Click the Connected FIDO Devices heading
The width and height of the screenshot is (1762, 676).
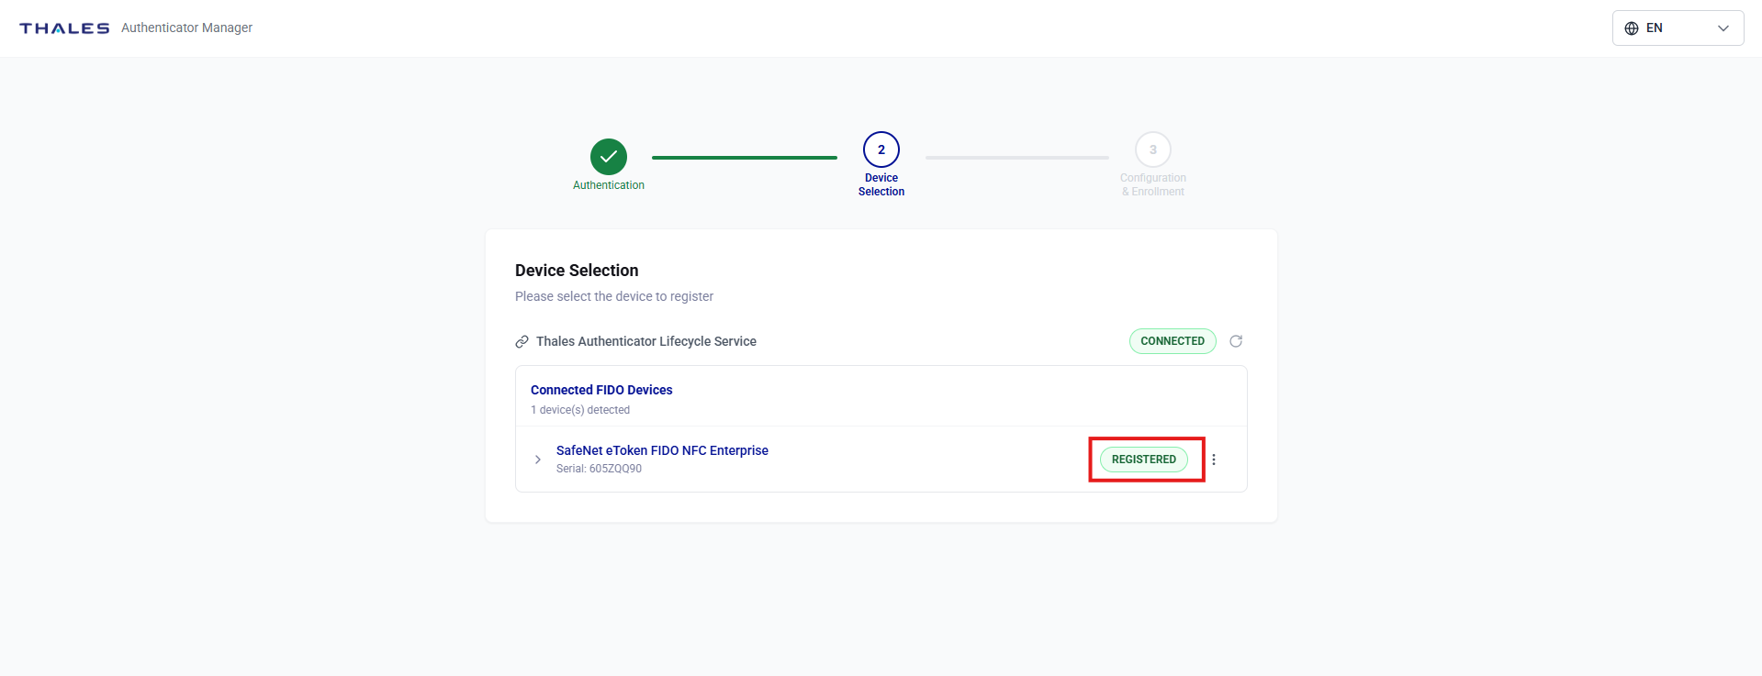601,390
